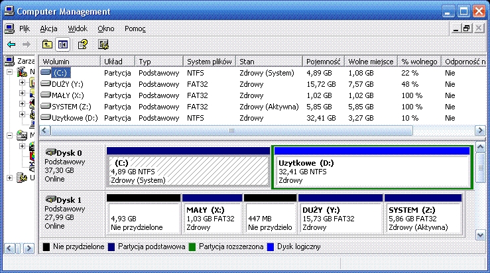This screenshot has width=490, height=273.
Task: Click volume list scrollbar left arrow
Action: [44, 131]
